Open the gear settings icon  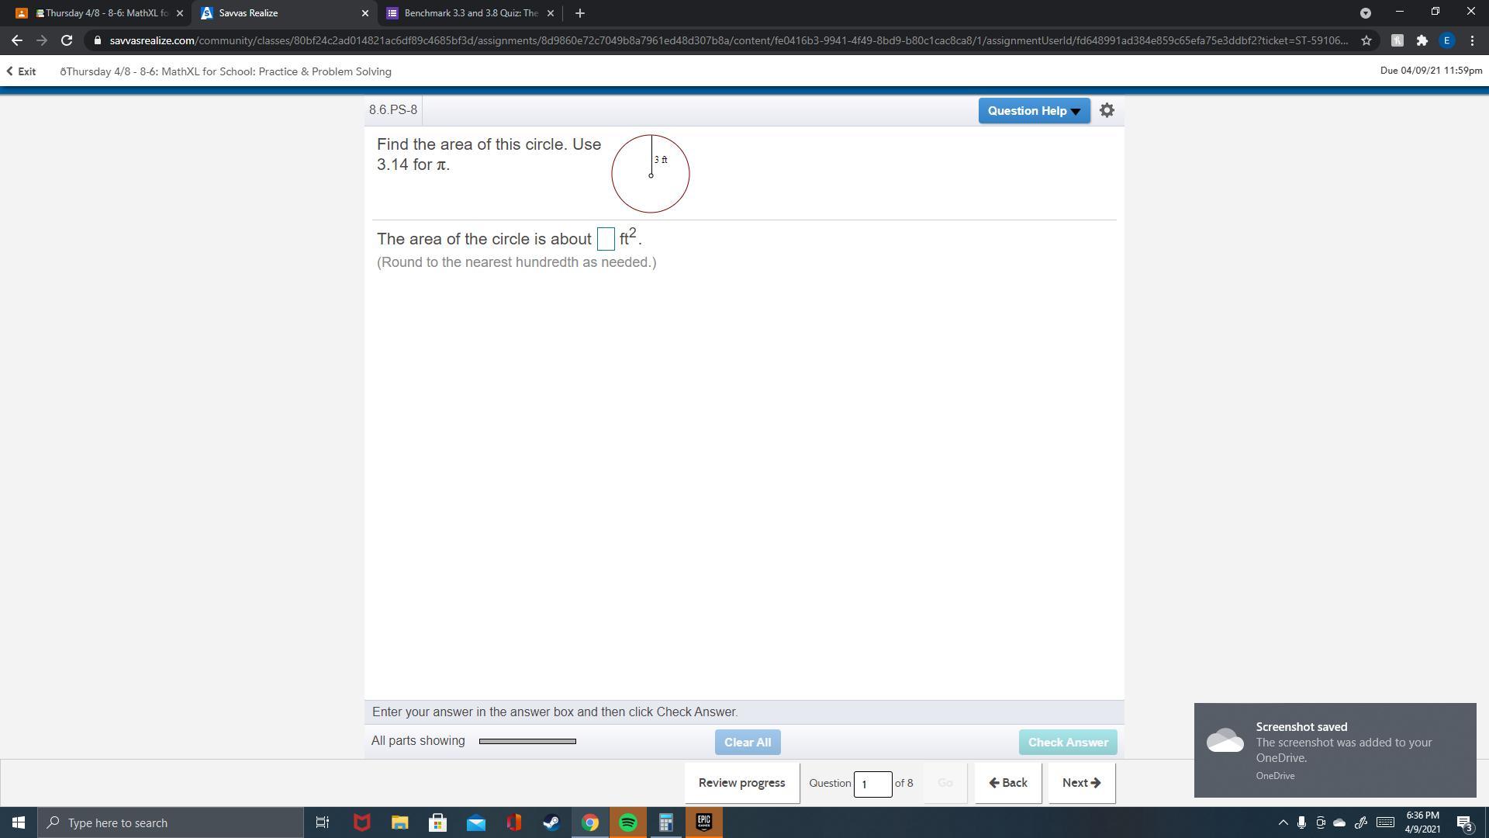click(1107, 110)
